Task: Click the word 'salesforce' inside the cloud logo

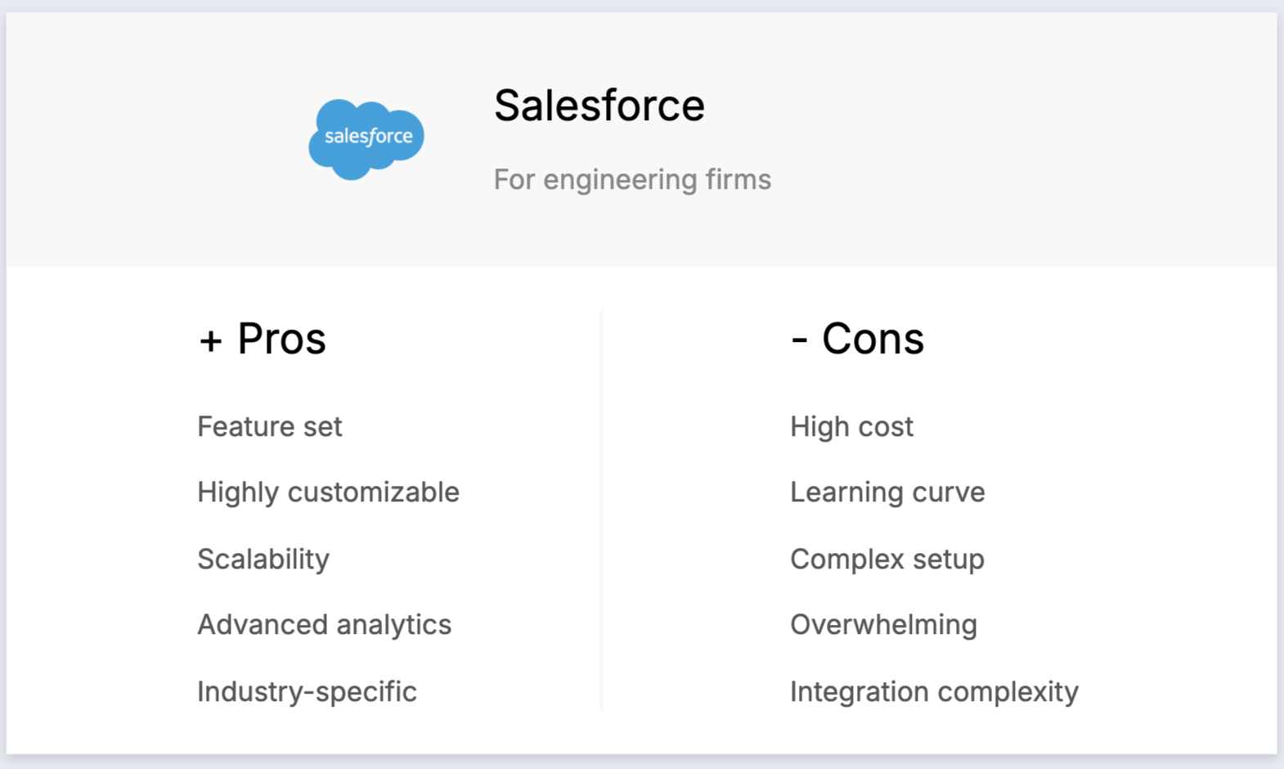Action: point(369,137)
